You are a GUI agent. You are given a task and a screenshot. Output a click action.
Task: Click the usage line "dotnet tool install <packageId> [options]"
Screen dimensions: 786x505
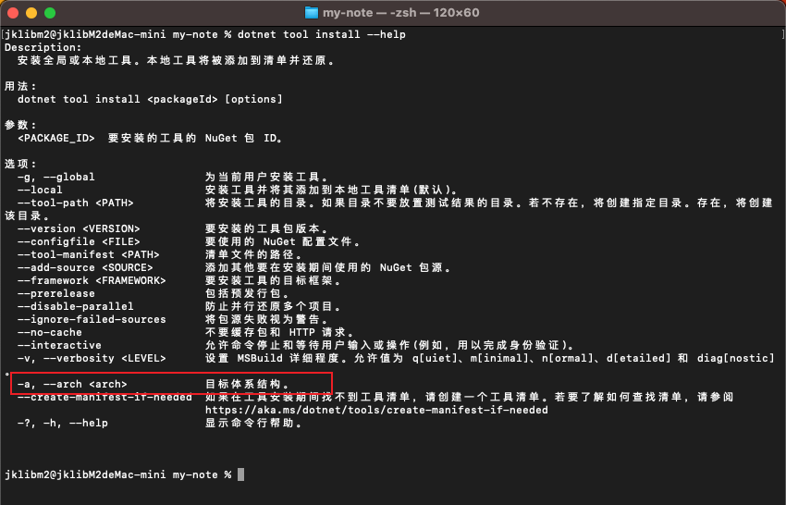[x=150, y=99]
